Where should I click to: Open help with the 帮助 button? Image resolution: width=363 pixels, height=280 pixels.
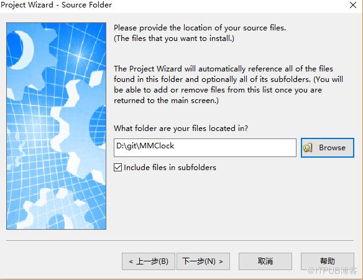point(328,261)
